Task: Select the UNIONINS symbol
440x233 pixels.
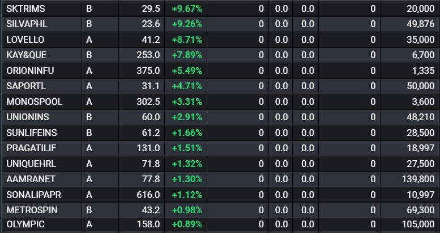Action: coord(28,117)
